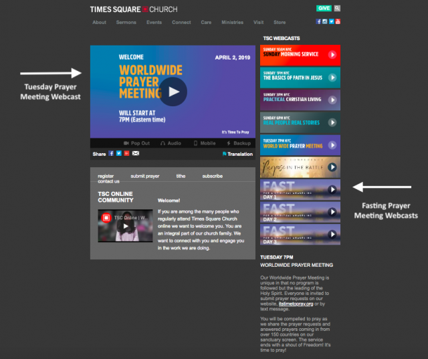The width and height of the screenshot is (428, 359).
Task: Click the TUESDAY 7PM heading text
Action: coord(277,257)
